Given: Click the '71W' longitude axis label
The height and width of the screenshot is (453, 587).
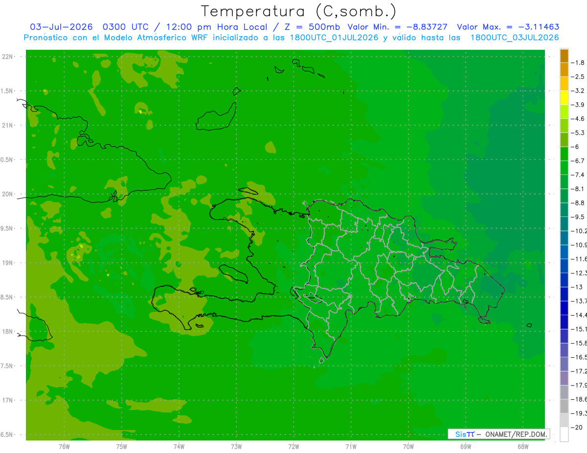Looking at the screenshot, I should pos(351,446).
